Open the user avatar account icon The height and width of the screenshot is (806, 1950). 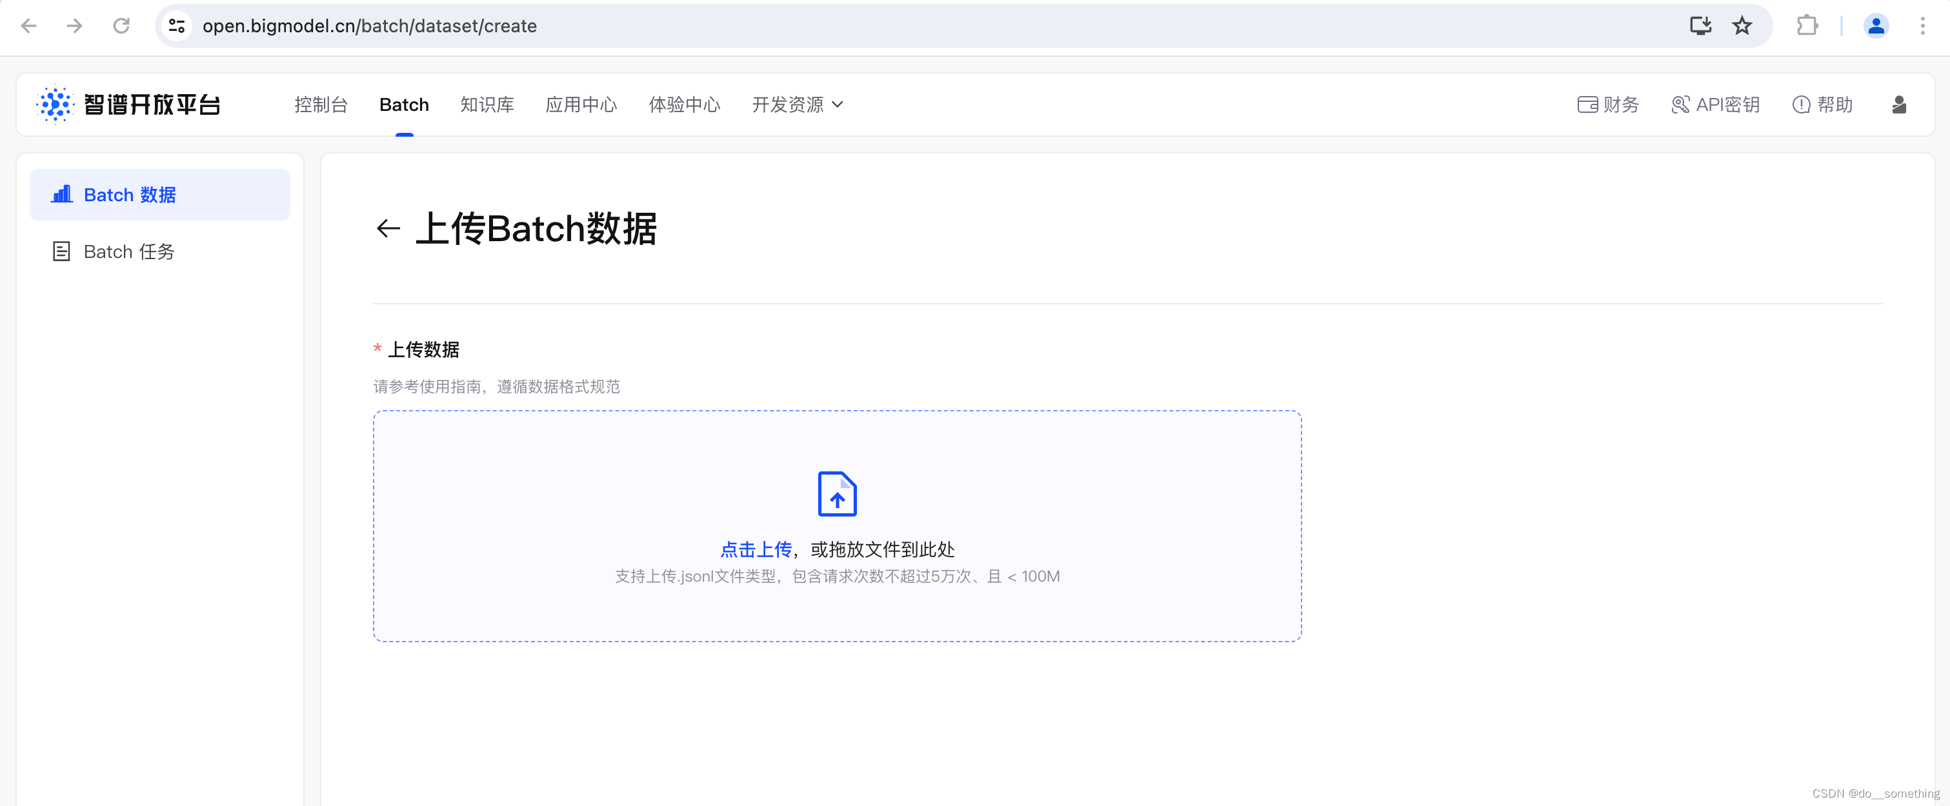(x=1900, y=105)
